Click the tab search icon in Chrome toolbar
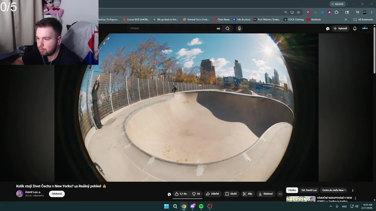This screenshot has width=376, height=211. pos(347,12)
